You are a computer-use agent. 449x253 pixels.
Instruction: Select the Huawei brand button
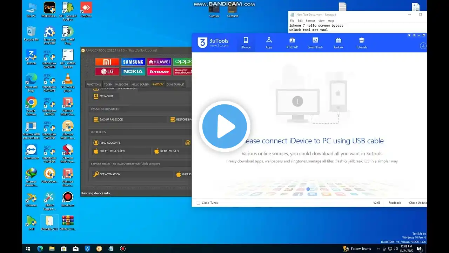pos(159,62)
